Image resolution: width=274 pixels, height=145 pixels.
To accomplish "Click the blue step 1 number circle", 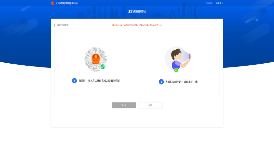I will pyautogui.click(x=74, y=81).
